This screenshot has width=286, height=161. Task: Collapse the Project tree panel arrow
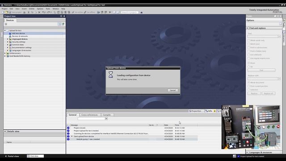64,16
